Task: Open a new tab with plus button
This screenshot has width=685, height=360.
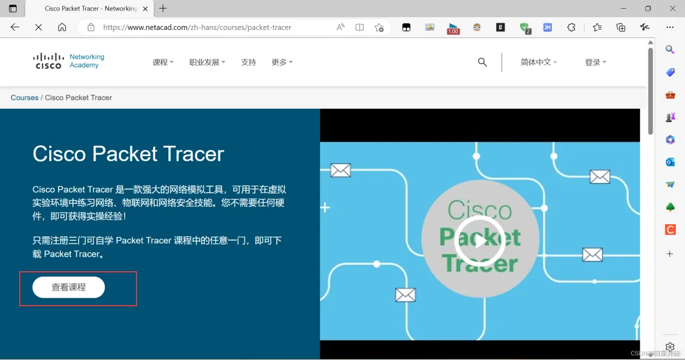Action: (163, 8)
